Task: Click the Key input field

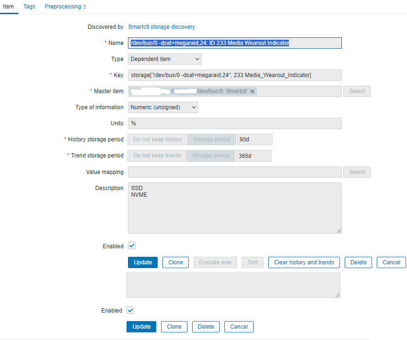Action: (x=235, y=75)
